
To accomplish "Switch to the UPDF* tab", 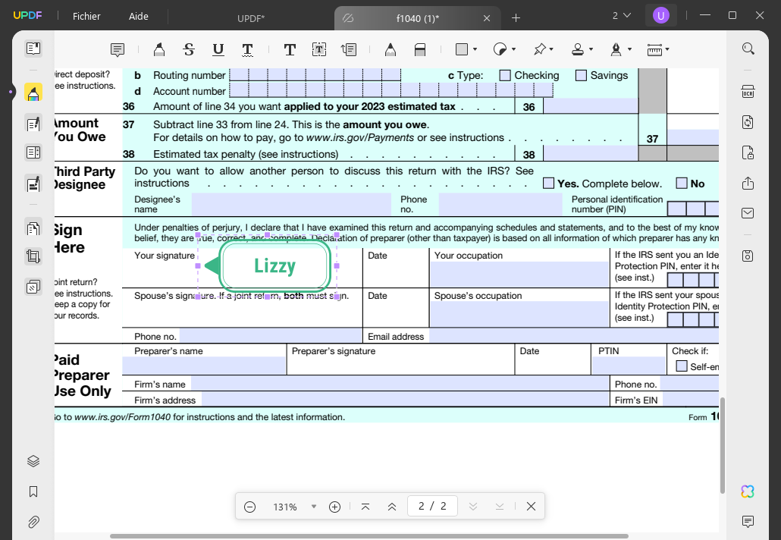I will tap(251, 18).
